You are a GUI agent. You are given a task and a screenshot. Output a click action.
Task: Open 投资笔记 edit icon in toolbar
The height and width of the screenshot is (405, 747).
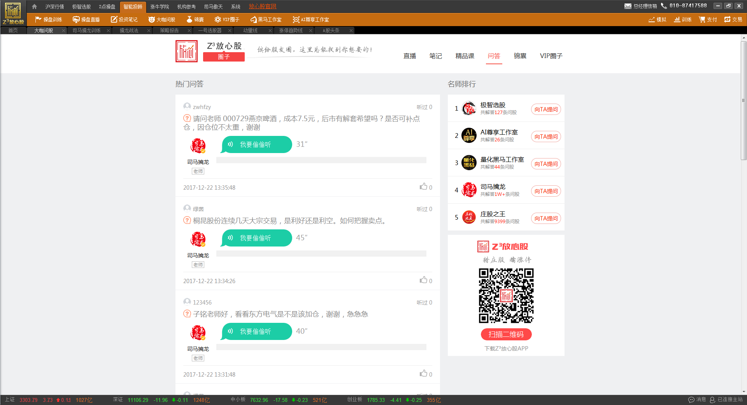point(114,19)
